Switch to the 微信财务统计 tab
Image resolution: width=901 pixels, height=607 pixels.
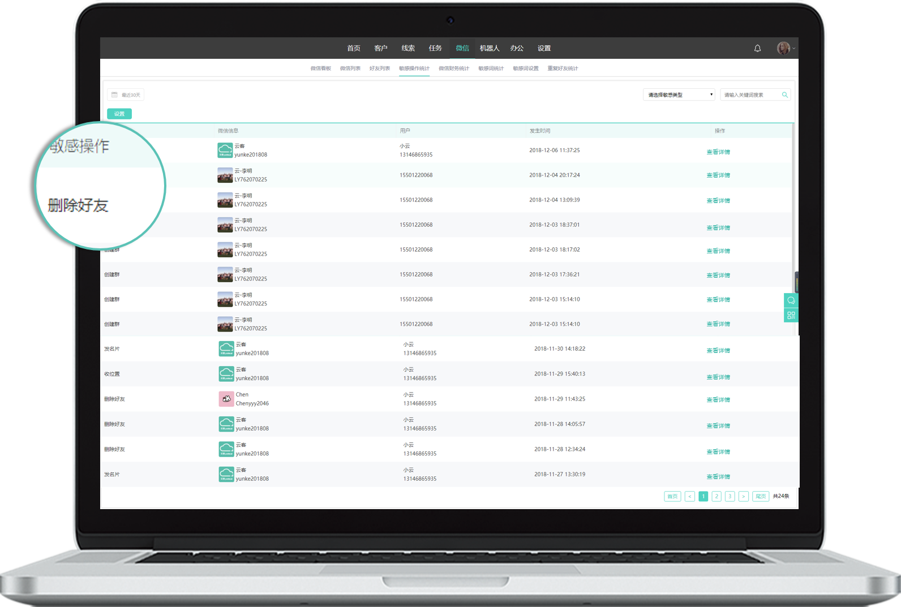pyautogui.click(x=454, y=68)
